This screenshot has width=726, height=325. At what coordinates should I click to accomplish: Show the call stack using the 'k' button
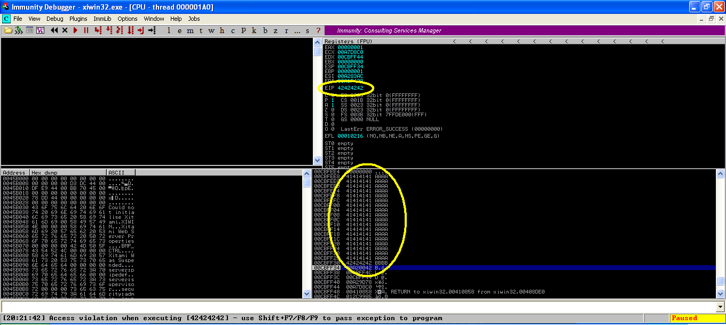[254, 30]
